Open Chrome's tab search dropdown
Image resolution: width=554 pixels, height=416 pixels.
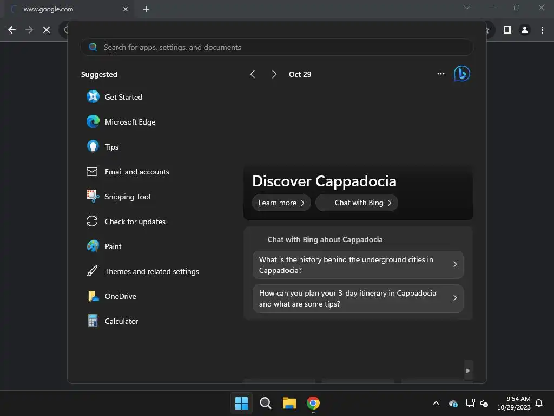467,8
